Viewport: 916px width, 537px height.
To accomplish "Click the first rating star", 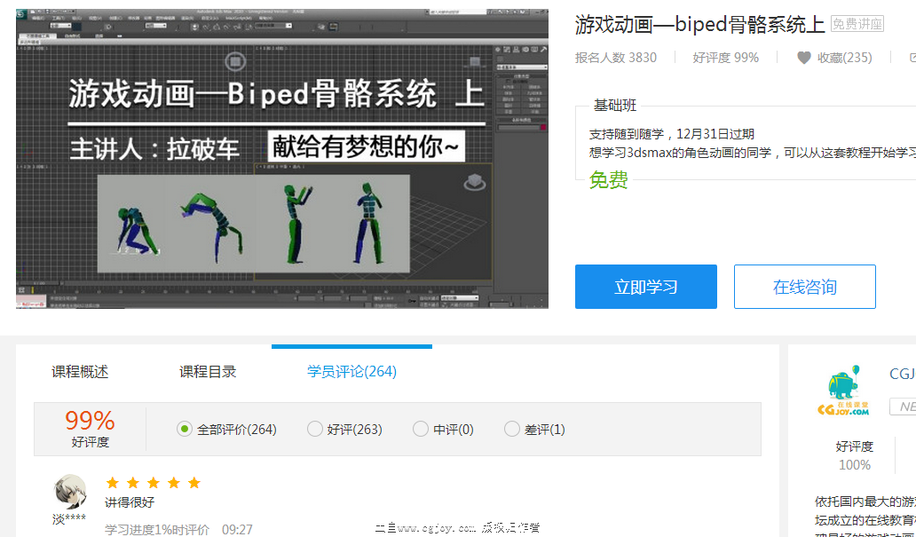I will [x=113, y=483].
